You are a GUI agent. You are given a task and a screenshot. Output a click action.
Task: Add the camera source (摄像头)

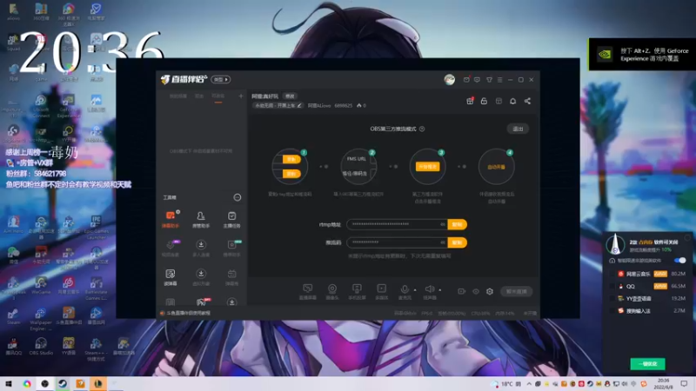pyautogui.click(x=332, y=292)
